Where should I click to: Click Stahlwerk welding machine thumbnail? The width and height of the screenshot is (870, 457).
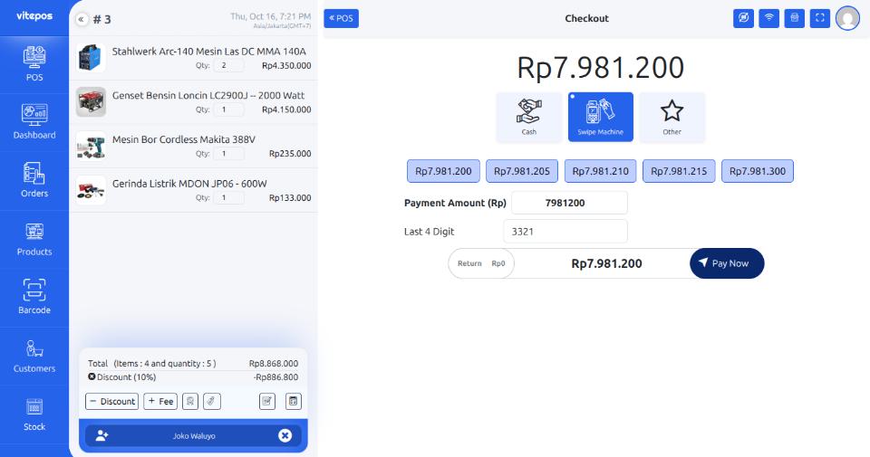(x=91, y=58)
